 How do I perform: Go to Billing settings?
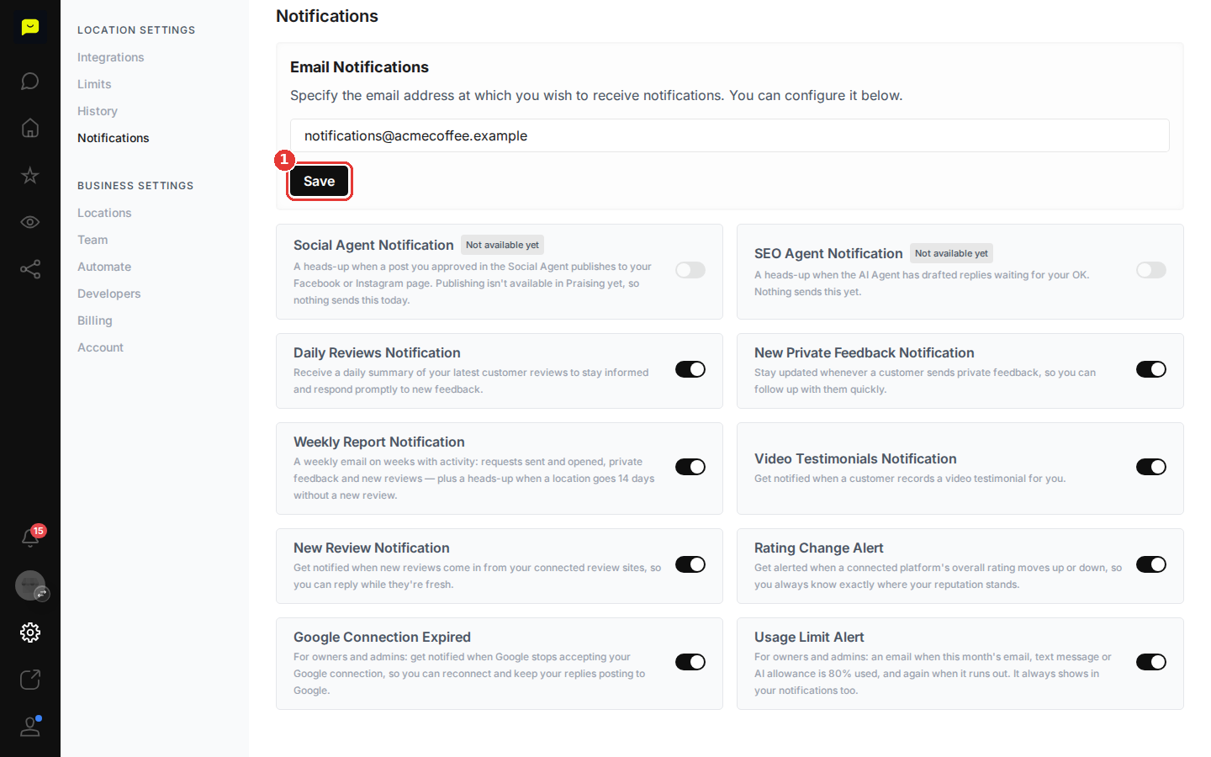(x=95, y=320)
